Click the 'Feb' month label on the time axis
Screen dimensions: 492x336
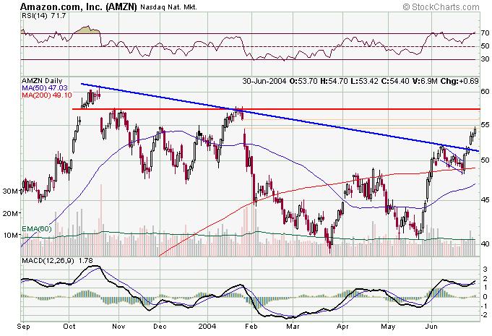coord(251,327)
